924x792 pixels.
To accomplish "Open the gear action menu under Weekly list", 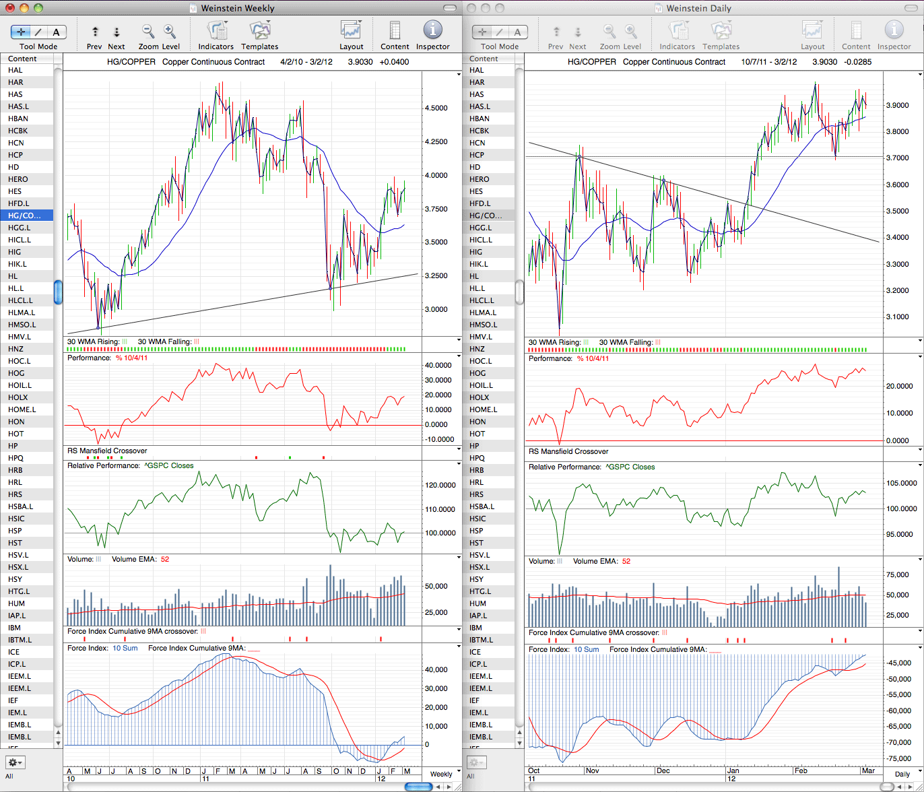I will click(x=15, y=762).
